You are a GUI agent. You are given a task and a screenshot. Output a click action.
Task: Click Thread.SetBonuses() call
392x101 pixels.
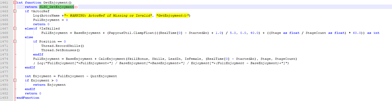coord(60,50)
